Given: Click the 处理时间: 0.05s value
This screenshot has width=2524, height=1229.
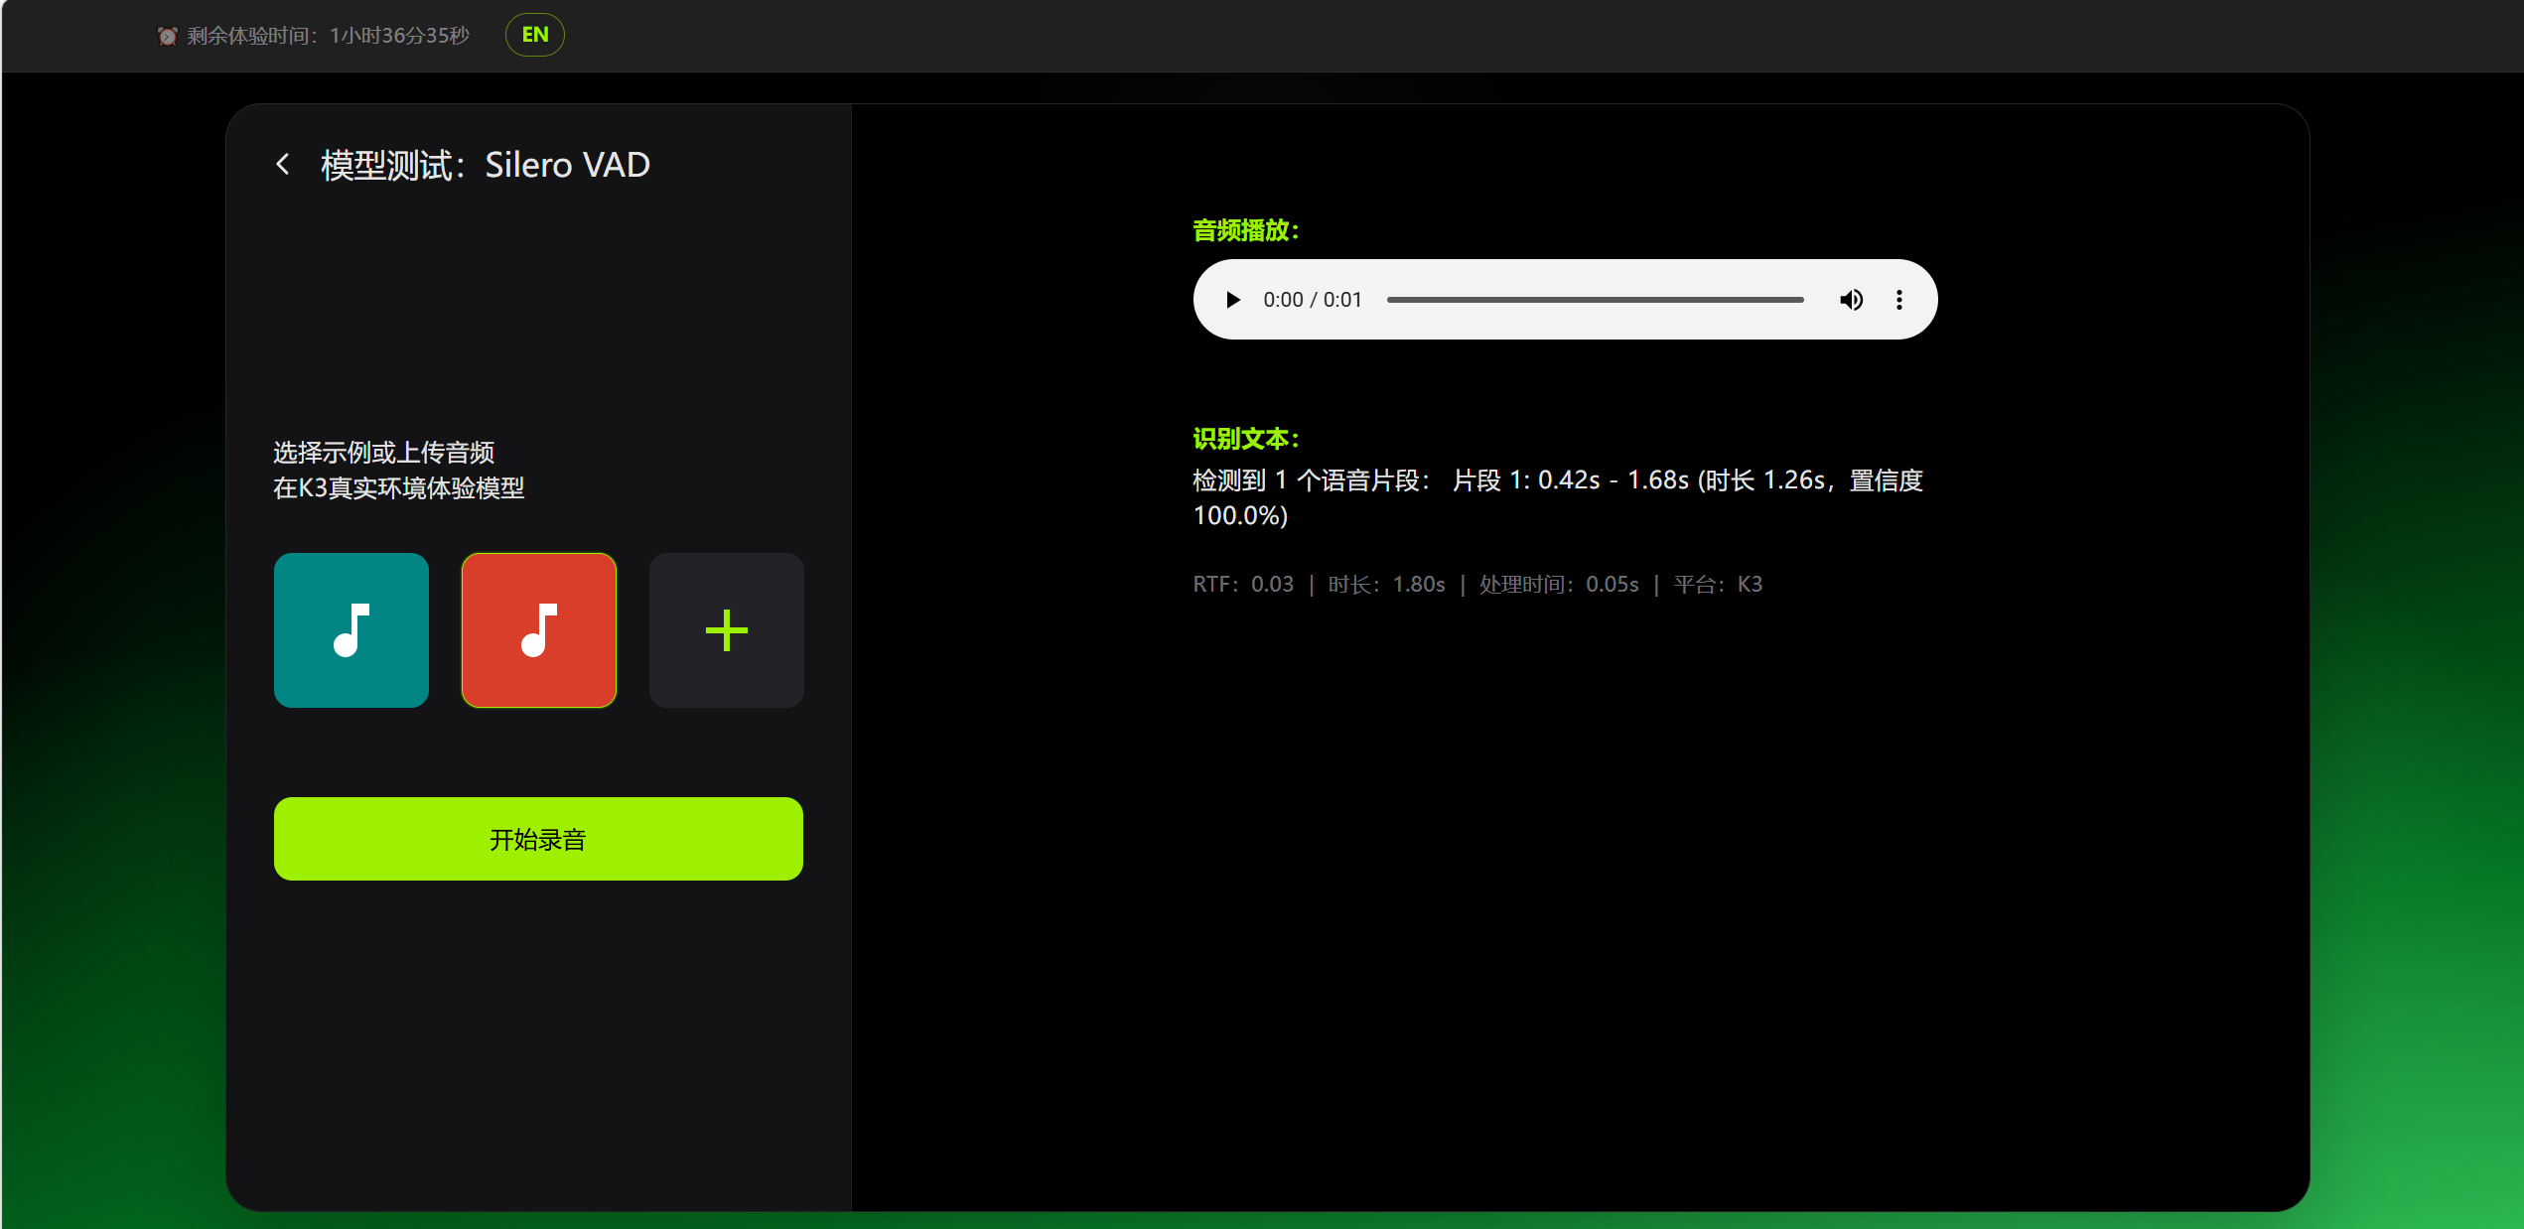Looking at the screenshot, I should [1559, 584].
